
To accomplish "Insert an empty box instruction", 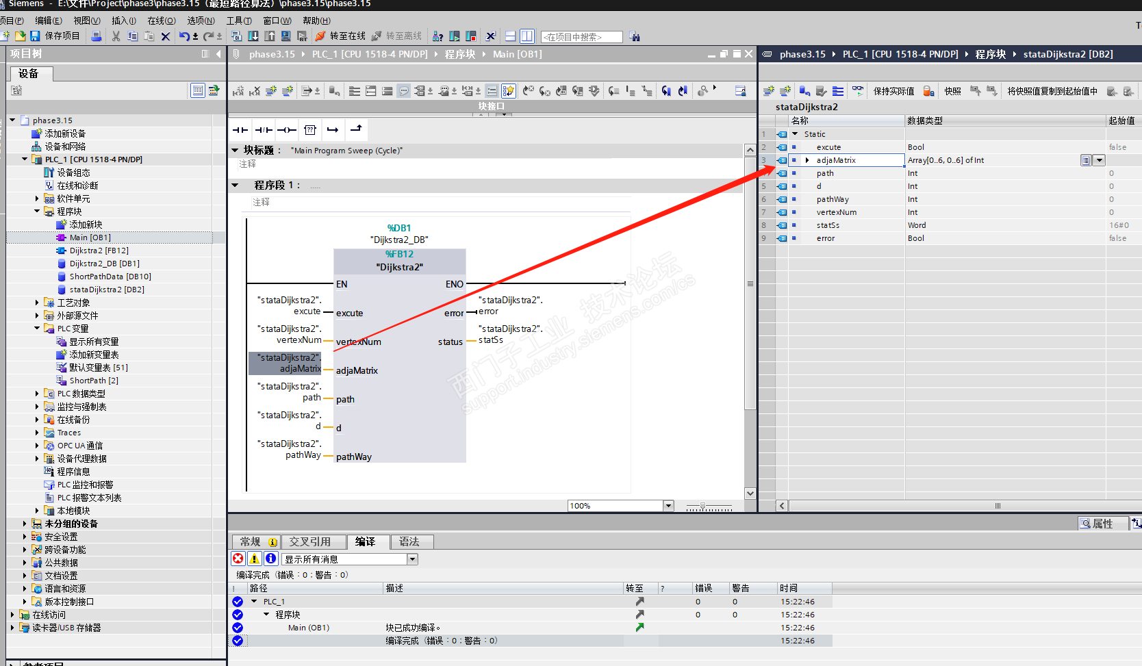I will click(x=310, y=130).
